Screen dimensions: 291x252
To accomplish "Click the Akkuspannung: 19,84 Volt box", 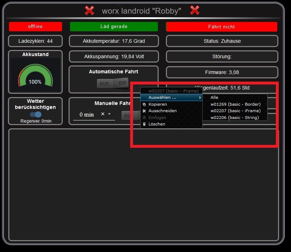I will (x=114, y=56).
